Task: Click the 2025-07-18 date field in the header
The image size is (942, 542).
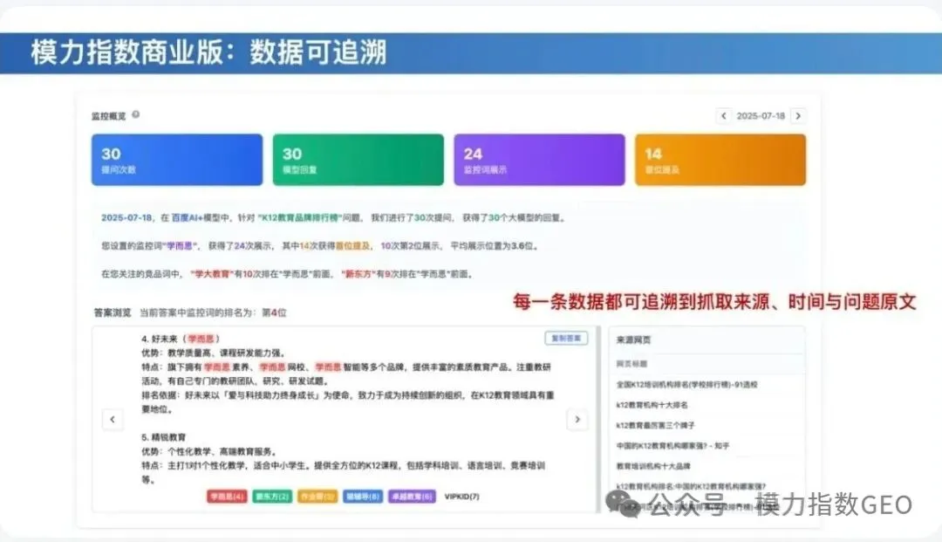Action: [761, 116]
